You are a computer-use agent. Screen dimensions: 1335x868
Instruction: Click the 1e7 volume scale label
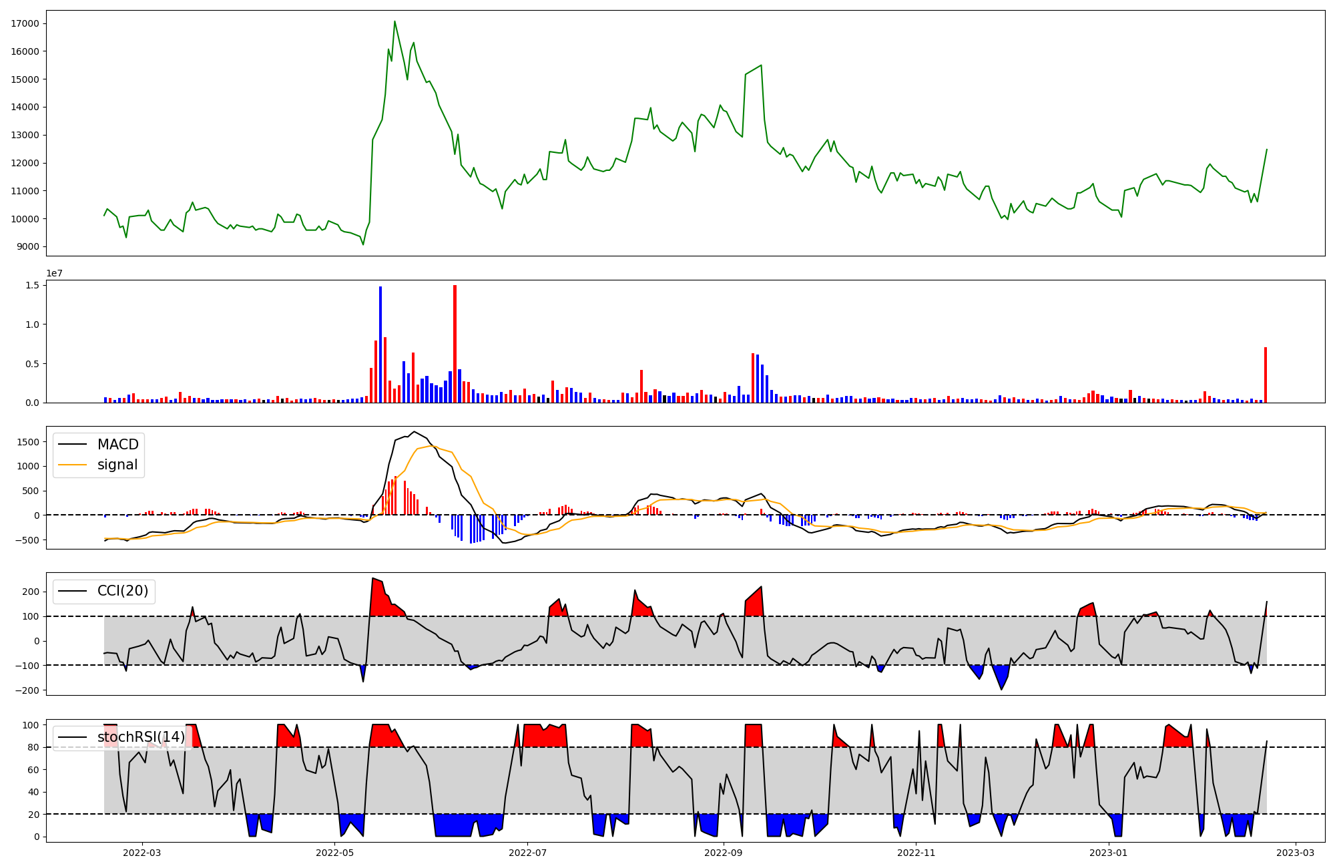pyautogui.click(x=54, y=273)
